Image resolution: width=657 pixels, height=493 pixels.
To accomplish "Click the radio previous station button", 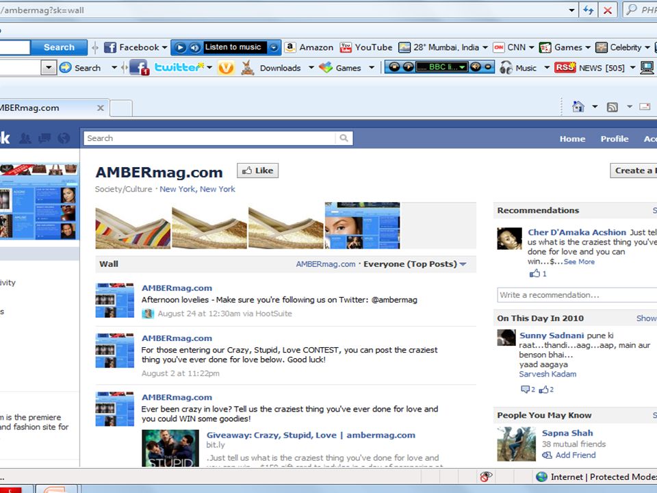I will (394, 67).
